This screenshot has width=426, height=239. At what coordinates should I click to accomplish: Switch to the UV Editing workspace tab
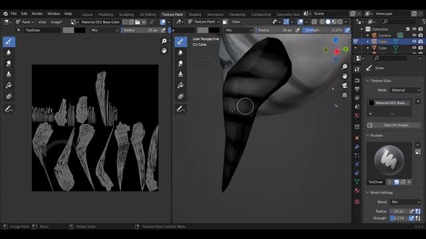pyautogui.click(x=148, y=15)
